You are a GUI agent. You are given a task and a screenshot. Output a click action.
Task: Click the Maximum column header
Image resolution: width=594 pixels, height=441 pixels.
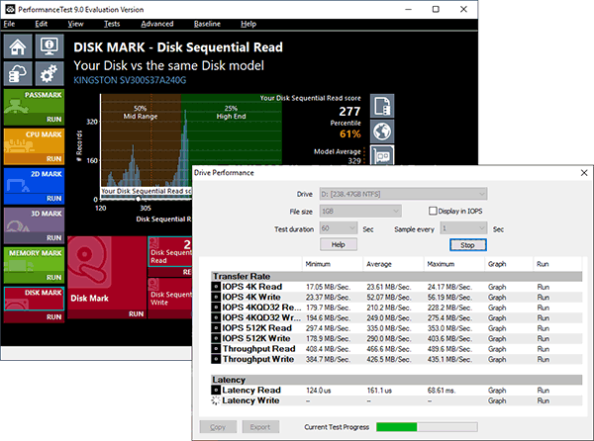tap(454, 264)
